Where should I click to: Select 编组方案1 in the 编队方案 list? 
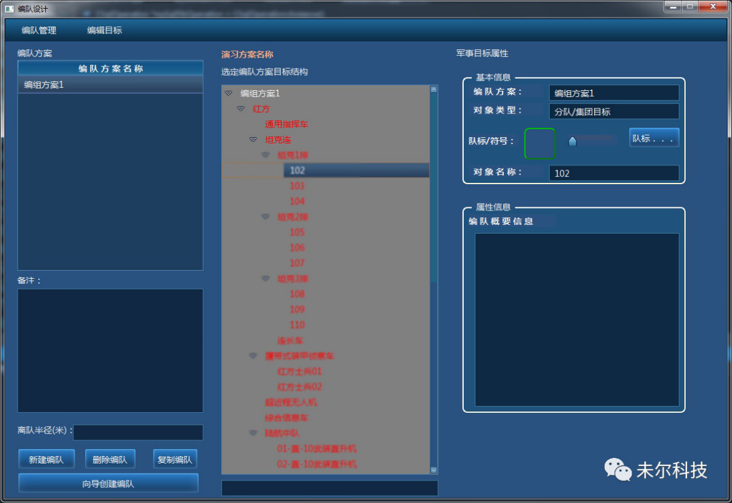coord(44,85)
